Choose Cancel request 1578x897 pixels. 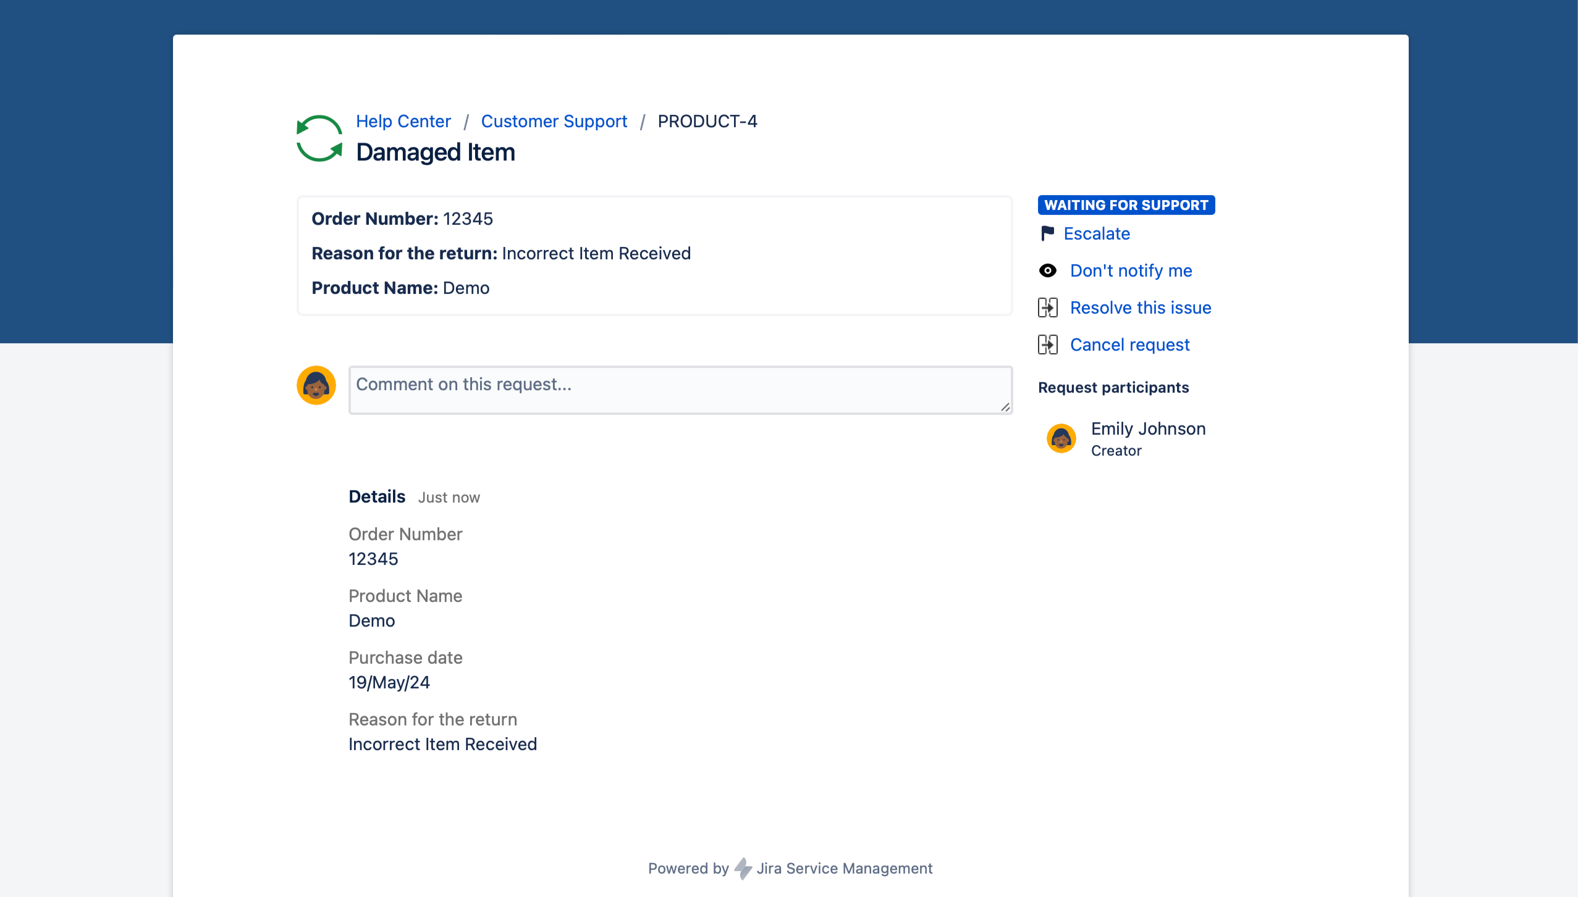point(1129,344)
